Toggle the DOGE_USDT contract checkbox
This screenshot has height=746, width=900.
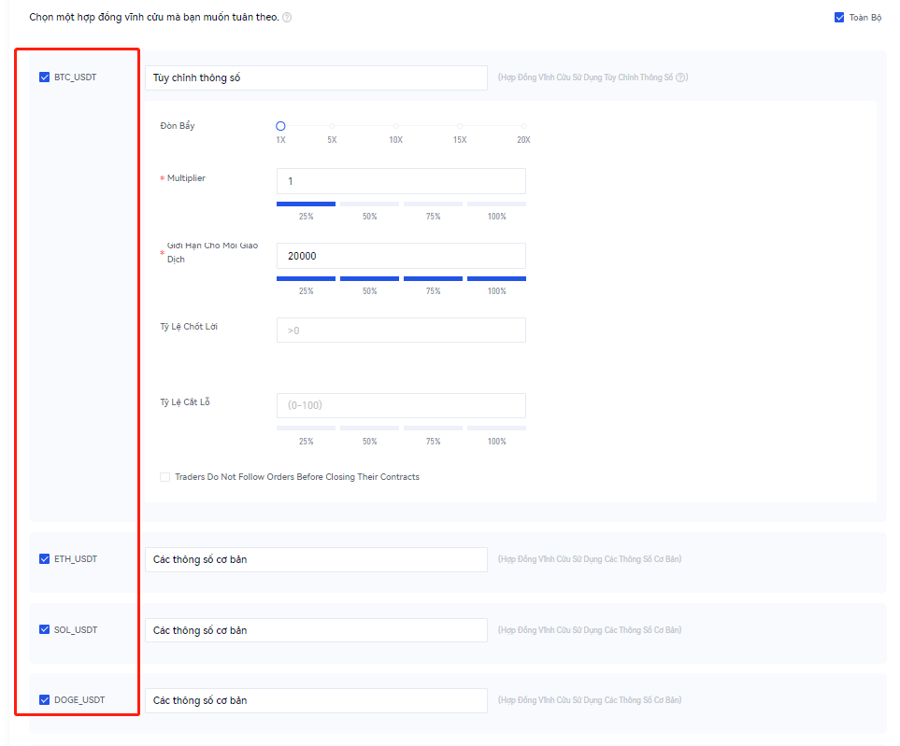coord(44,699)
